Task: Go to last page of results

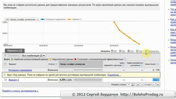Action: [158, 85]
